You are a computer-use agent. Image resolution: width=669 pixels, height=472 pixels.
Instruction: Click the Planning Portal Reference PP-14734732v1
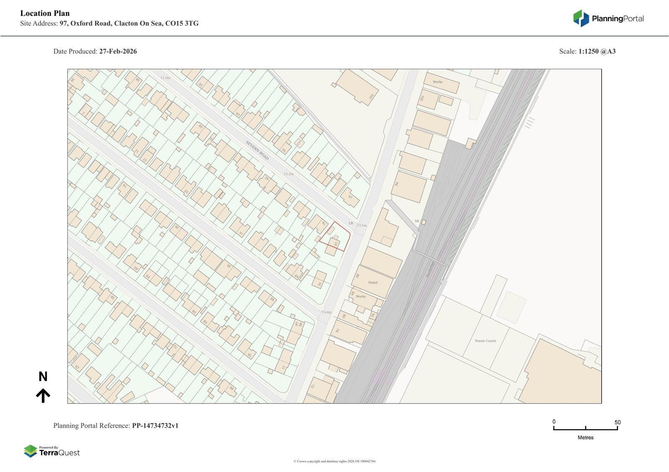(116, 426)
